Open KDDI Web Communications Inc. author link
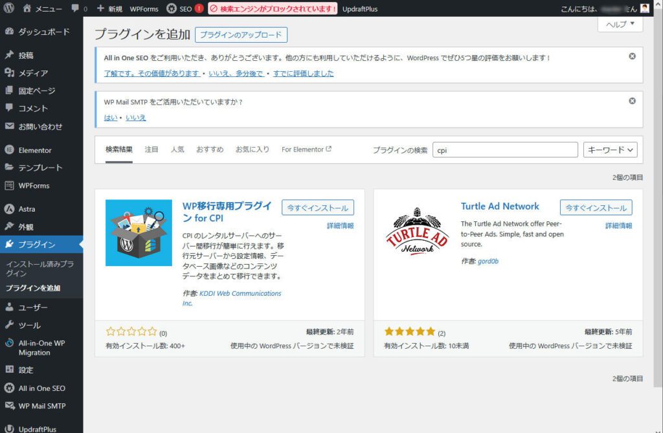663x433 pixels. (x=232, y=298)
